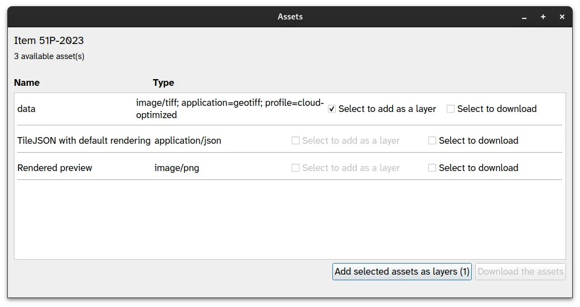The height and width of the screenshot is (307, 580).
Task: Select the 'data' asset name
Action: point(26,109)
